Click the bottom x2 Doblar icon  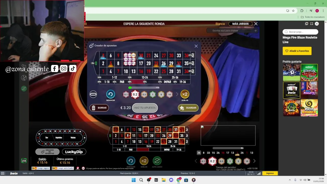[x=144, y=161]
